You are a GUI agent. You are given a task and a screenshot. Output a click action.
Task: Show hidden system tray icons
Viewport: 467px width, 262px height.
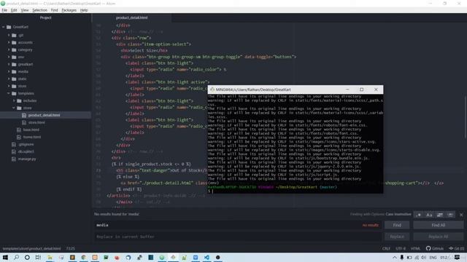point(394,257)
